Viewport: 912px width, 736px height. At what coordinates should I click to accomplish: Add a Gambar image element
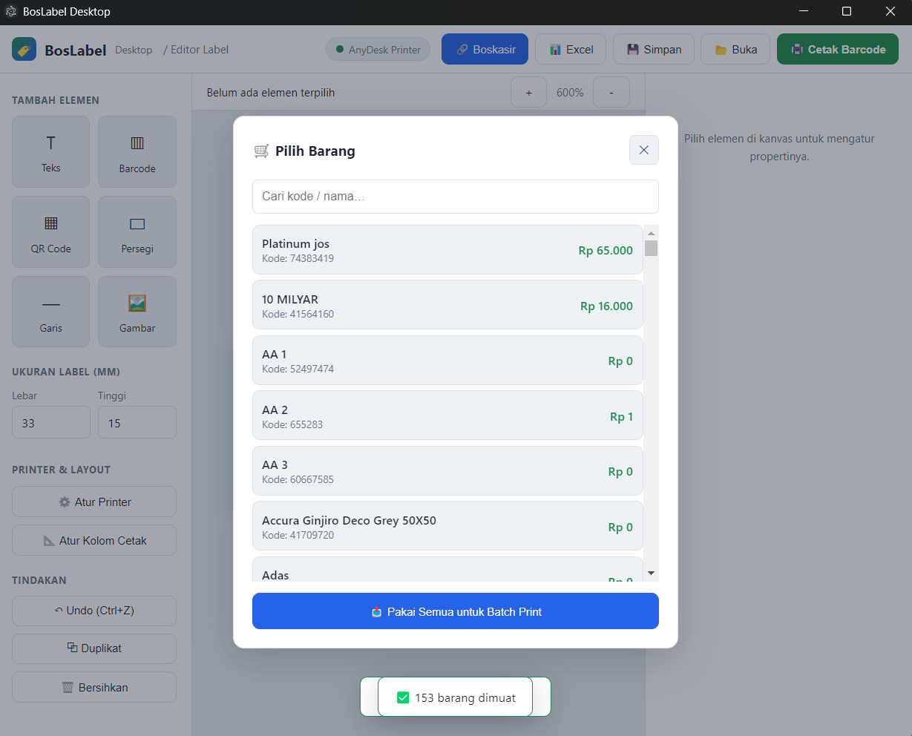[x=137, y=312]
